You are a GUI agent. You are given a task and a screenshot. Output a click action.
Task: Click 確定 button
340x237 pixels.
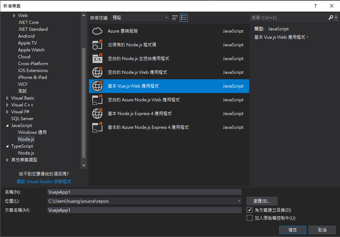tap(293, 230)
